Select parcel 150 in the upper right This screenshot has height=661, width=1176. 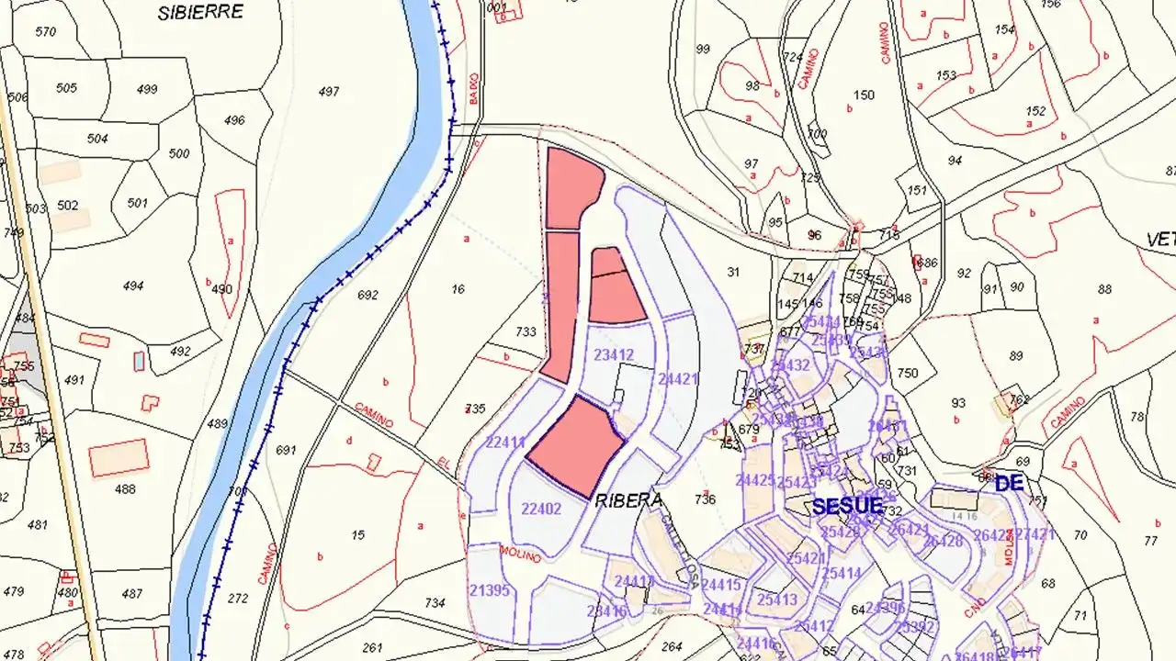click(x=864, y=95)
